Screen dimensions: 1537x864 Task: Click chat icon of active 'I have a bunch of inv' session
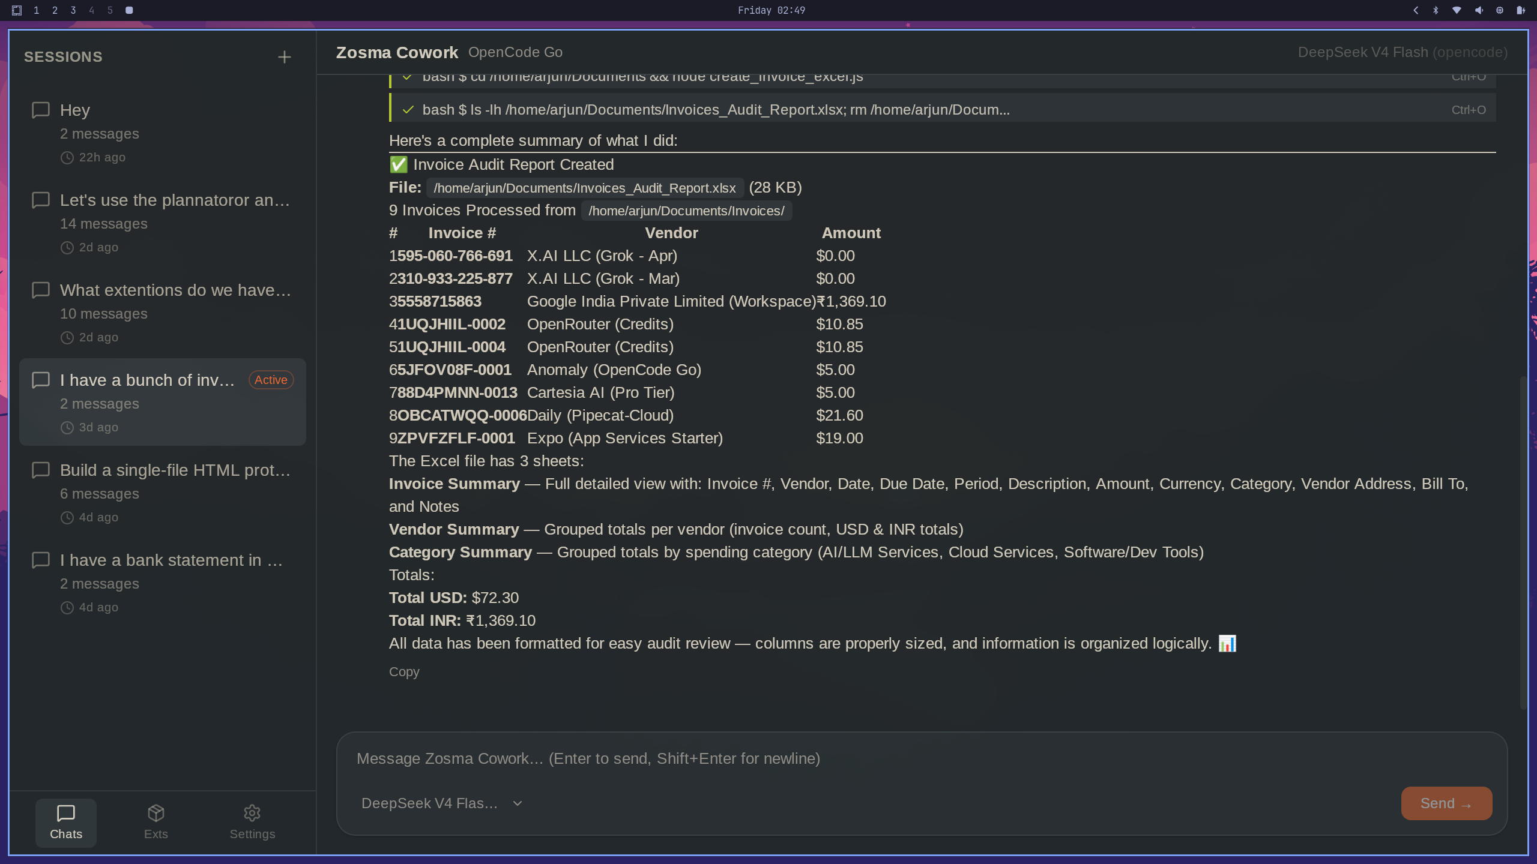pos(40,380)
